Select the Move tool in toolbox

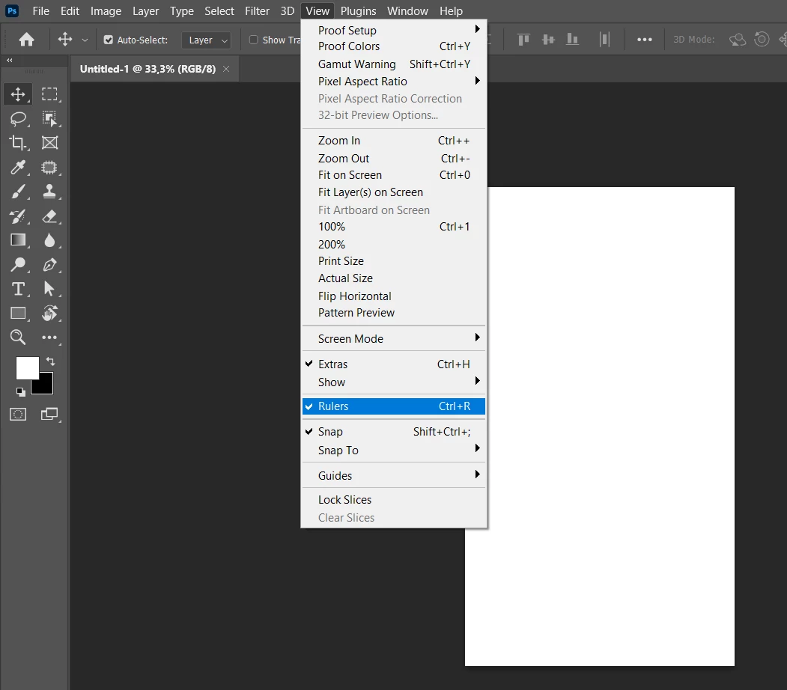(x=18, y=94)
